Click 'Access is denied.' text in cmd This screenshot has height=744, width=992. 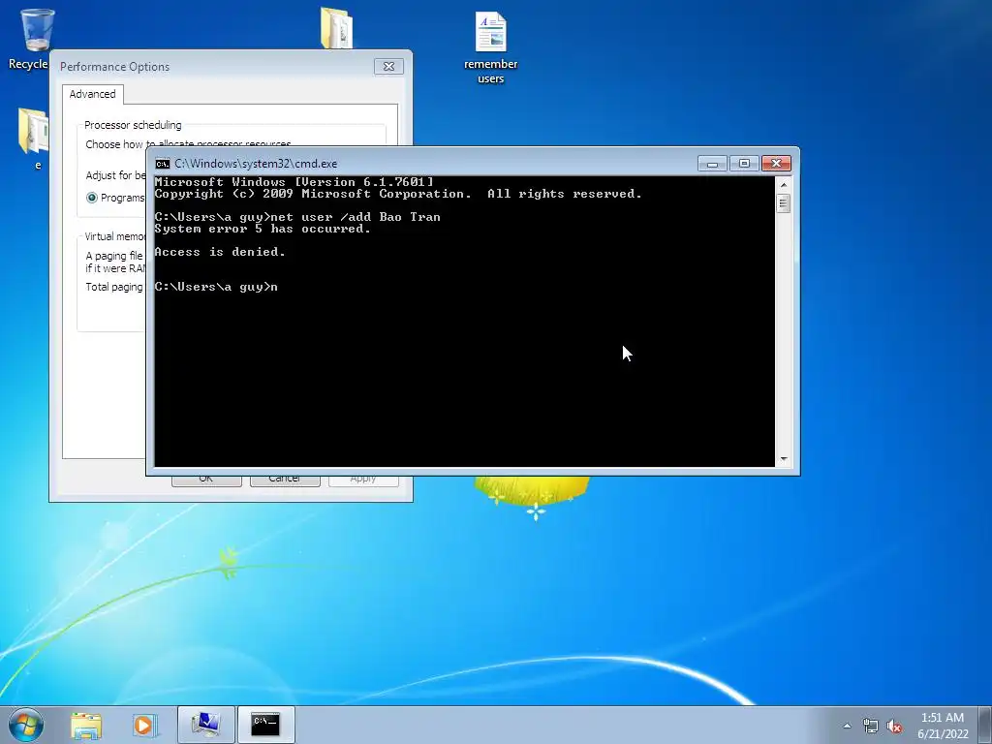220,252
